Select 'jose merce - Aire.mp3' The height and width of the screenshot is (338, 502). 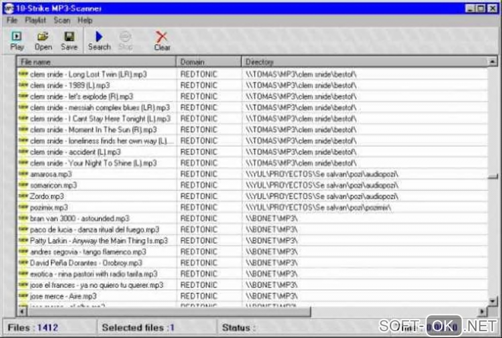(63, 296)
